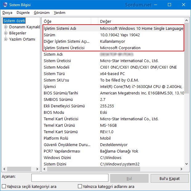Expand the Yazılım Ortamı node
Image resolution: width=191 pixels, height=191 pixels.
point(6,39)
